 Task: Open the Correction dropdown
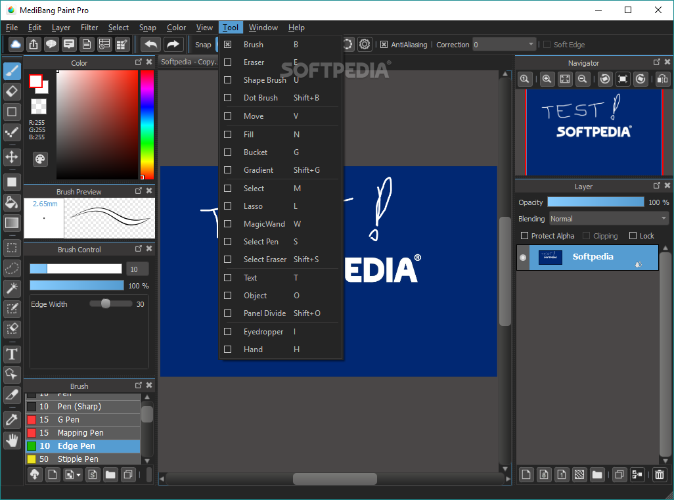(505, 45)
